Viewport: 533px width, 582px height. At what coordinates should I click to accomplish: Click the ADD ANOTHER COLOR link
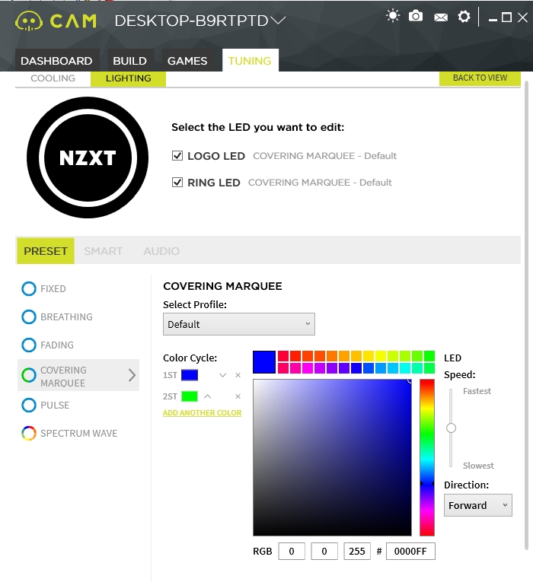[x=202, y=413]
